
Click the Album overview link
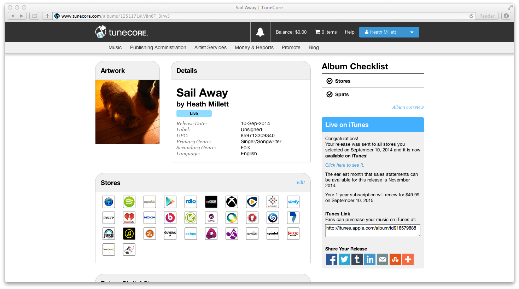point(408,107)
